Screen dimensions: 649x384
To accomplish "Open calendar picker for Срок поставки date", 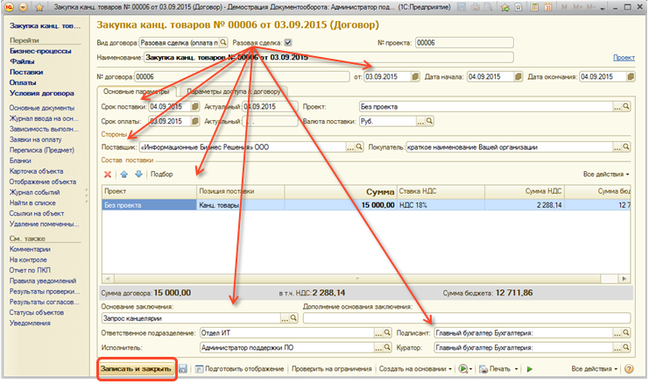I will point(195,107).
